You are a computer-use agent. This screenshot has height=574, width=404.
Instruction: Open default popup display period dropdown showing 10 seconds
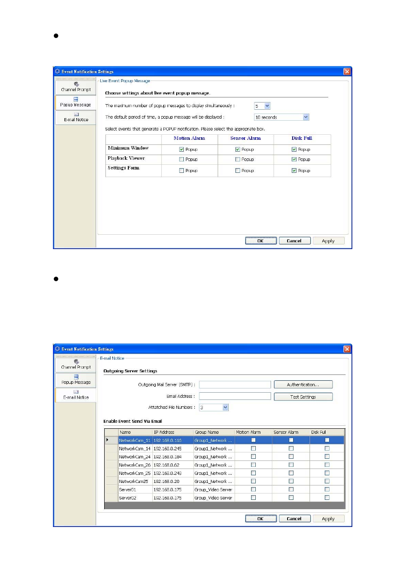[x=306, y=117]
